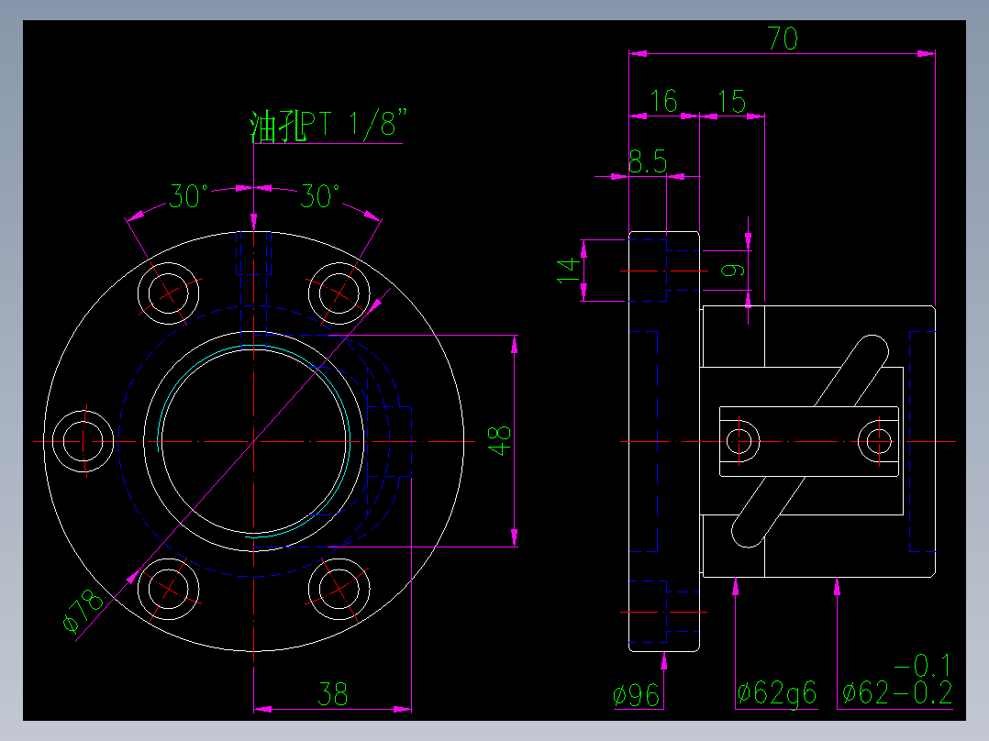Image resolution: width=989 pixels, height=741 pixels.
Task: Select the 38 horizontal dimension
Action: click(334, 691)
